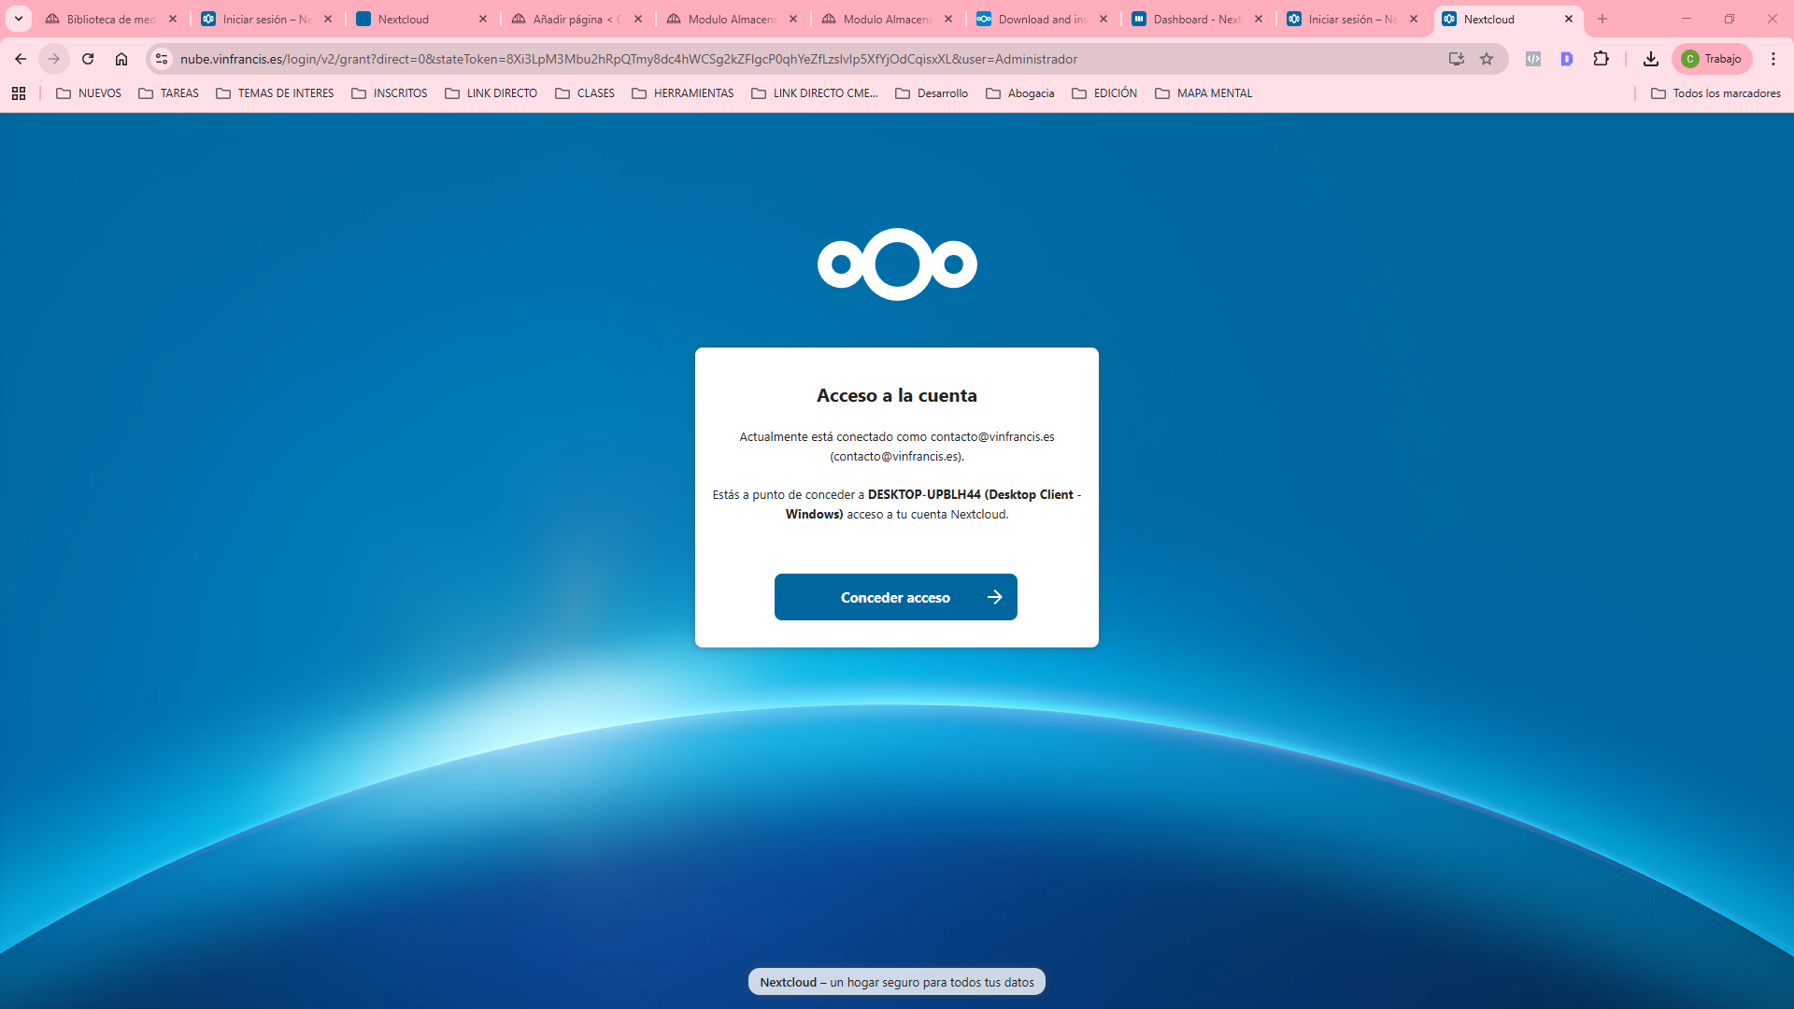Open the browser home page
1794x1009 pixels.
click(121, 59)
